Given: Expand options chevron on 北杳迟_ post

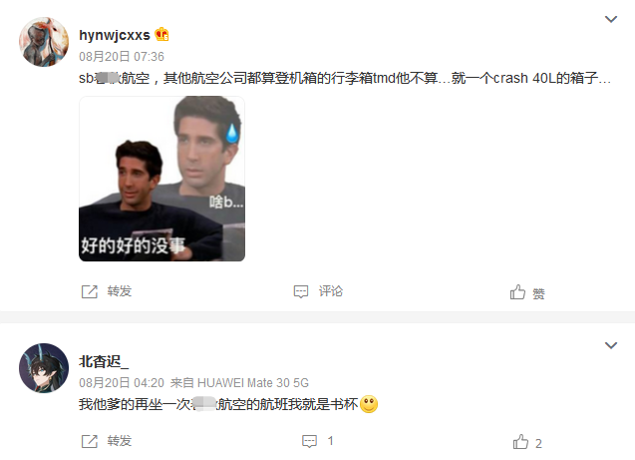Looking at the screenshot, I should point(611,345).
